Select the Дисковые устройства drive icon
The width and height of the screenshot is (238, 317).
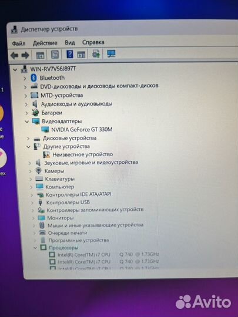[x=37, y=139]
